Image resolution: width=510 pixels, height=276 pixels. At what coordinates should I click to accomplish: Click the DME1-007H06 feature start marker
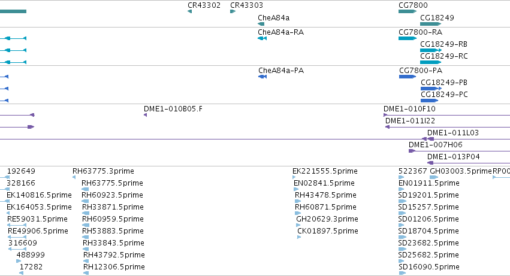click(412, 151)
